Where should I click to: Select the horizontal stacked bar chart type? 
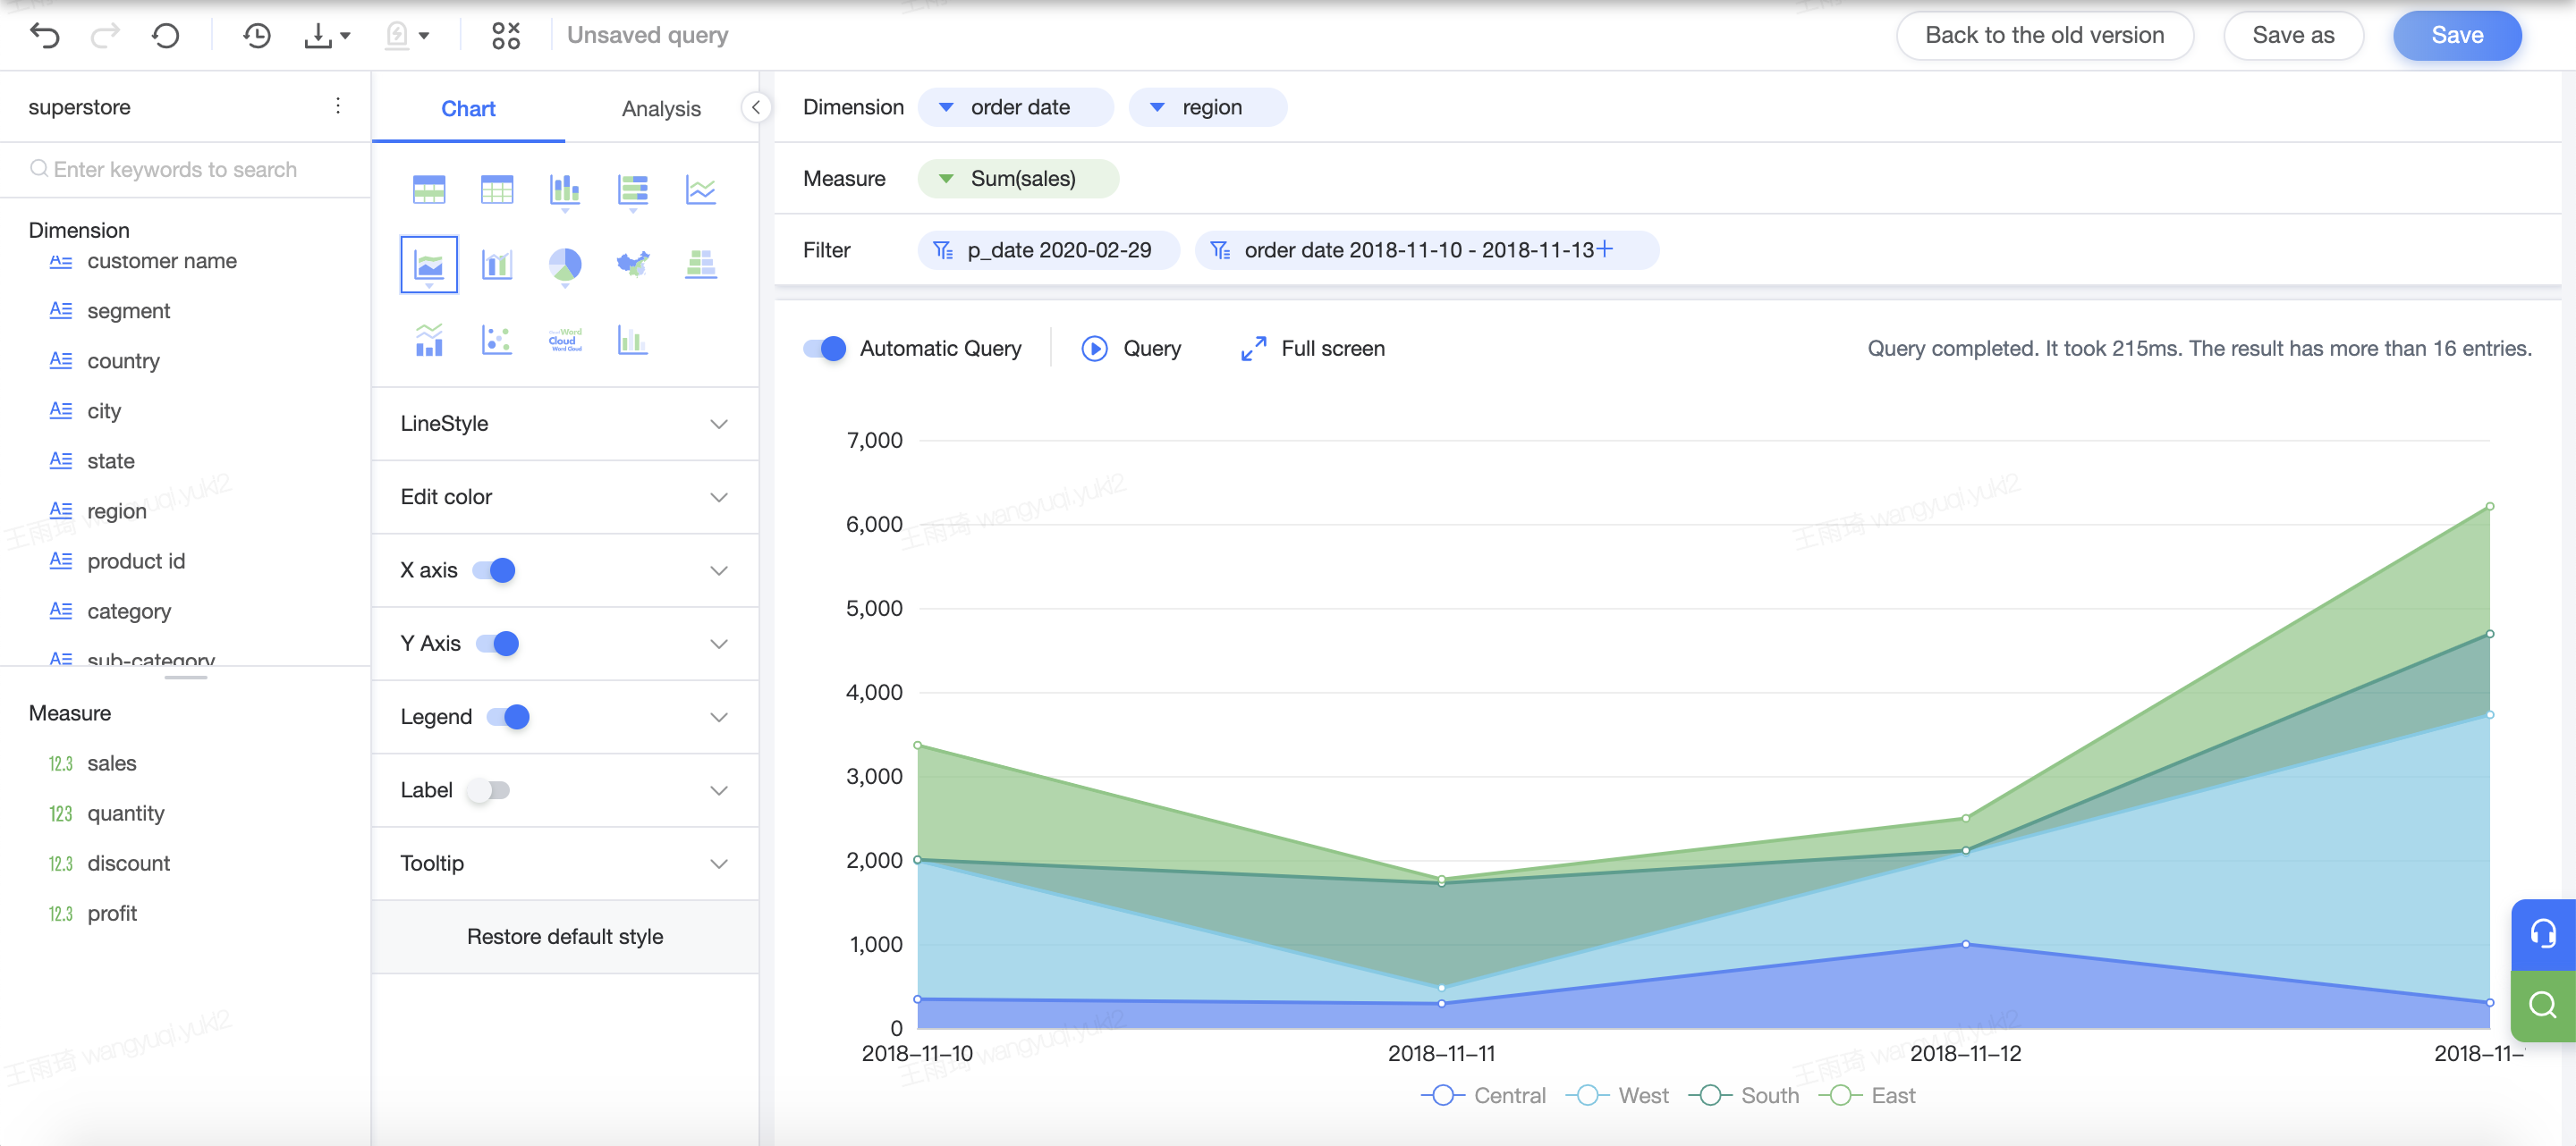point(633,189)
